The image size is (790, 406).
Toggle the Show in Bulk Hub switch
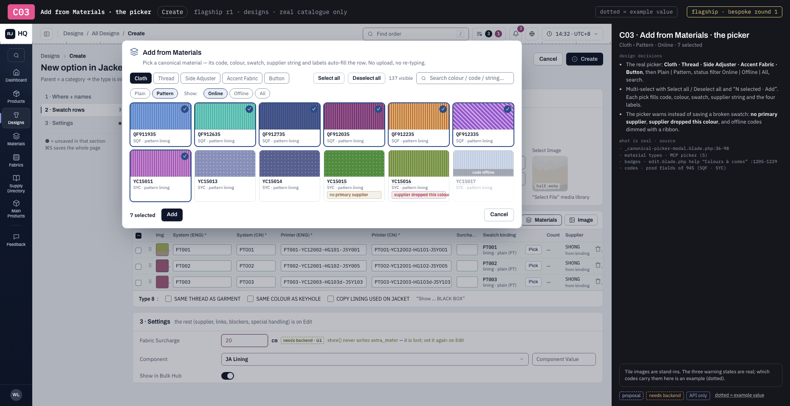point(228,376)
